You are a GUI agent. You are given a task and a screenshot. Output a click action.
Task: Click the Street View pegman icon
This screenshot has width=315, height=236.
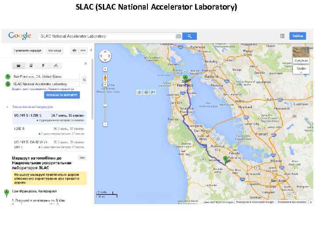click(105, 79)
